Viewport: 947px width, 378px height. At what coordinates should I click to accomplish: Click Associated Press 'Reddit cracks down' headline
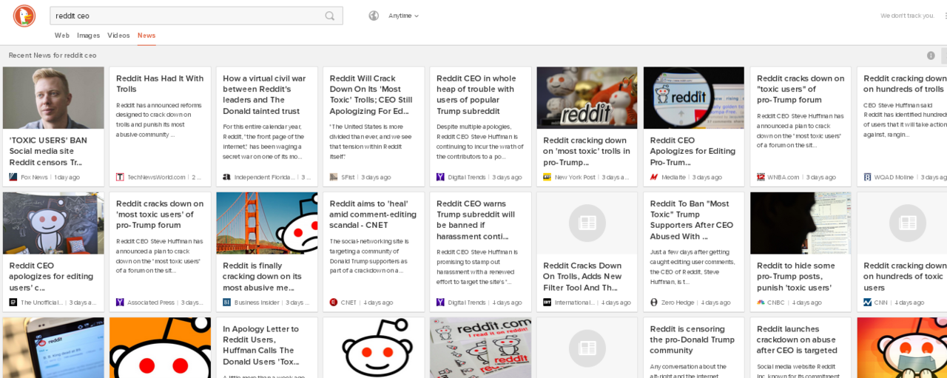coord(160,214)
